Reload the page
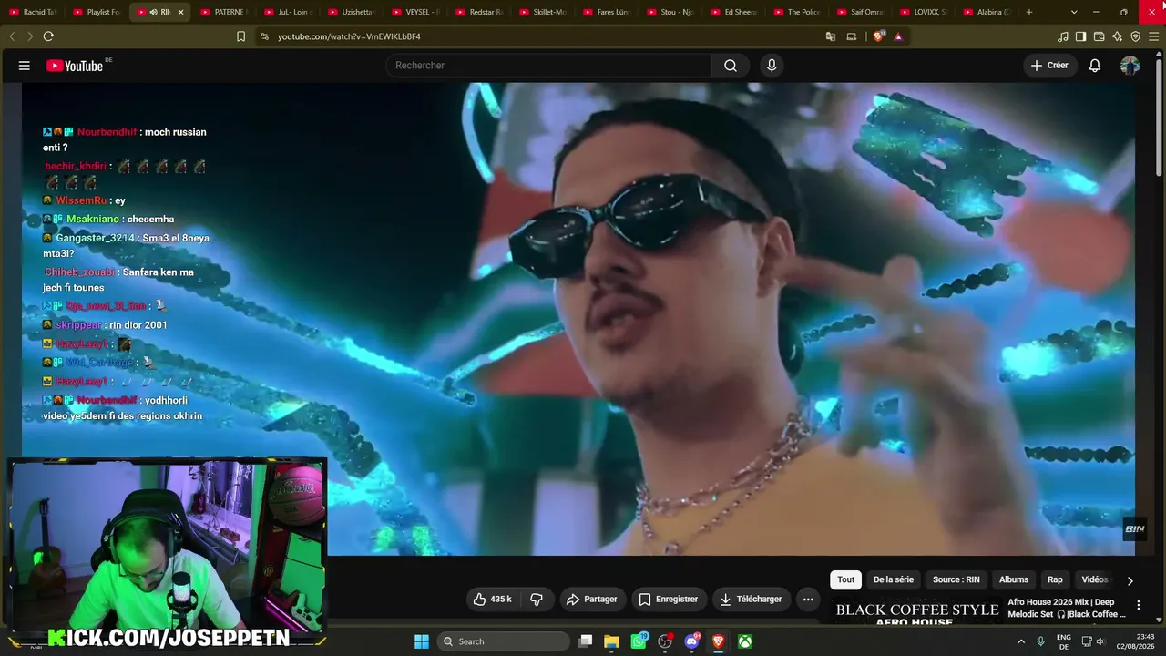Viewport: 1166px width, 656px height. tap(48, 36)
